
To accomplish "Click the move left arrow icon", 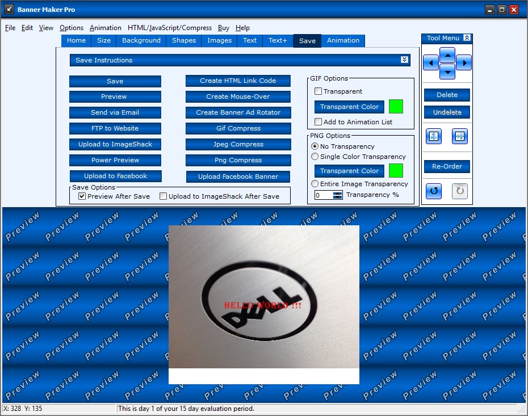I will click(x=430, y=63).
